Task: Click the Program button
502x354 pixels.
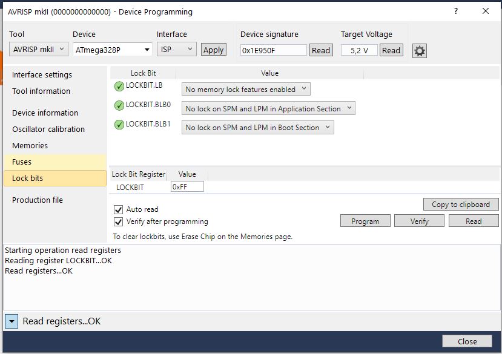Action: tap(365, 221)
